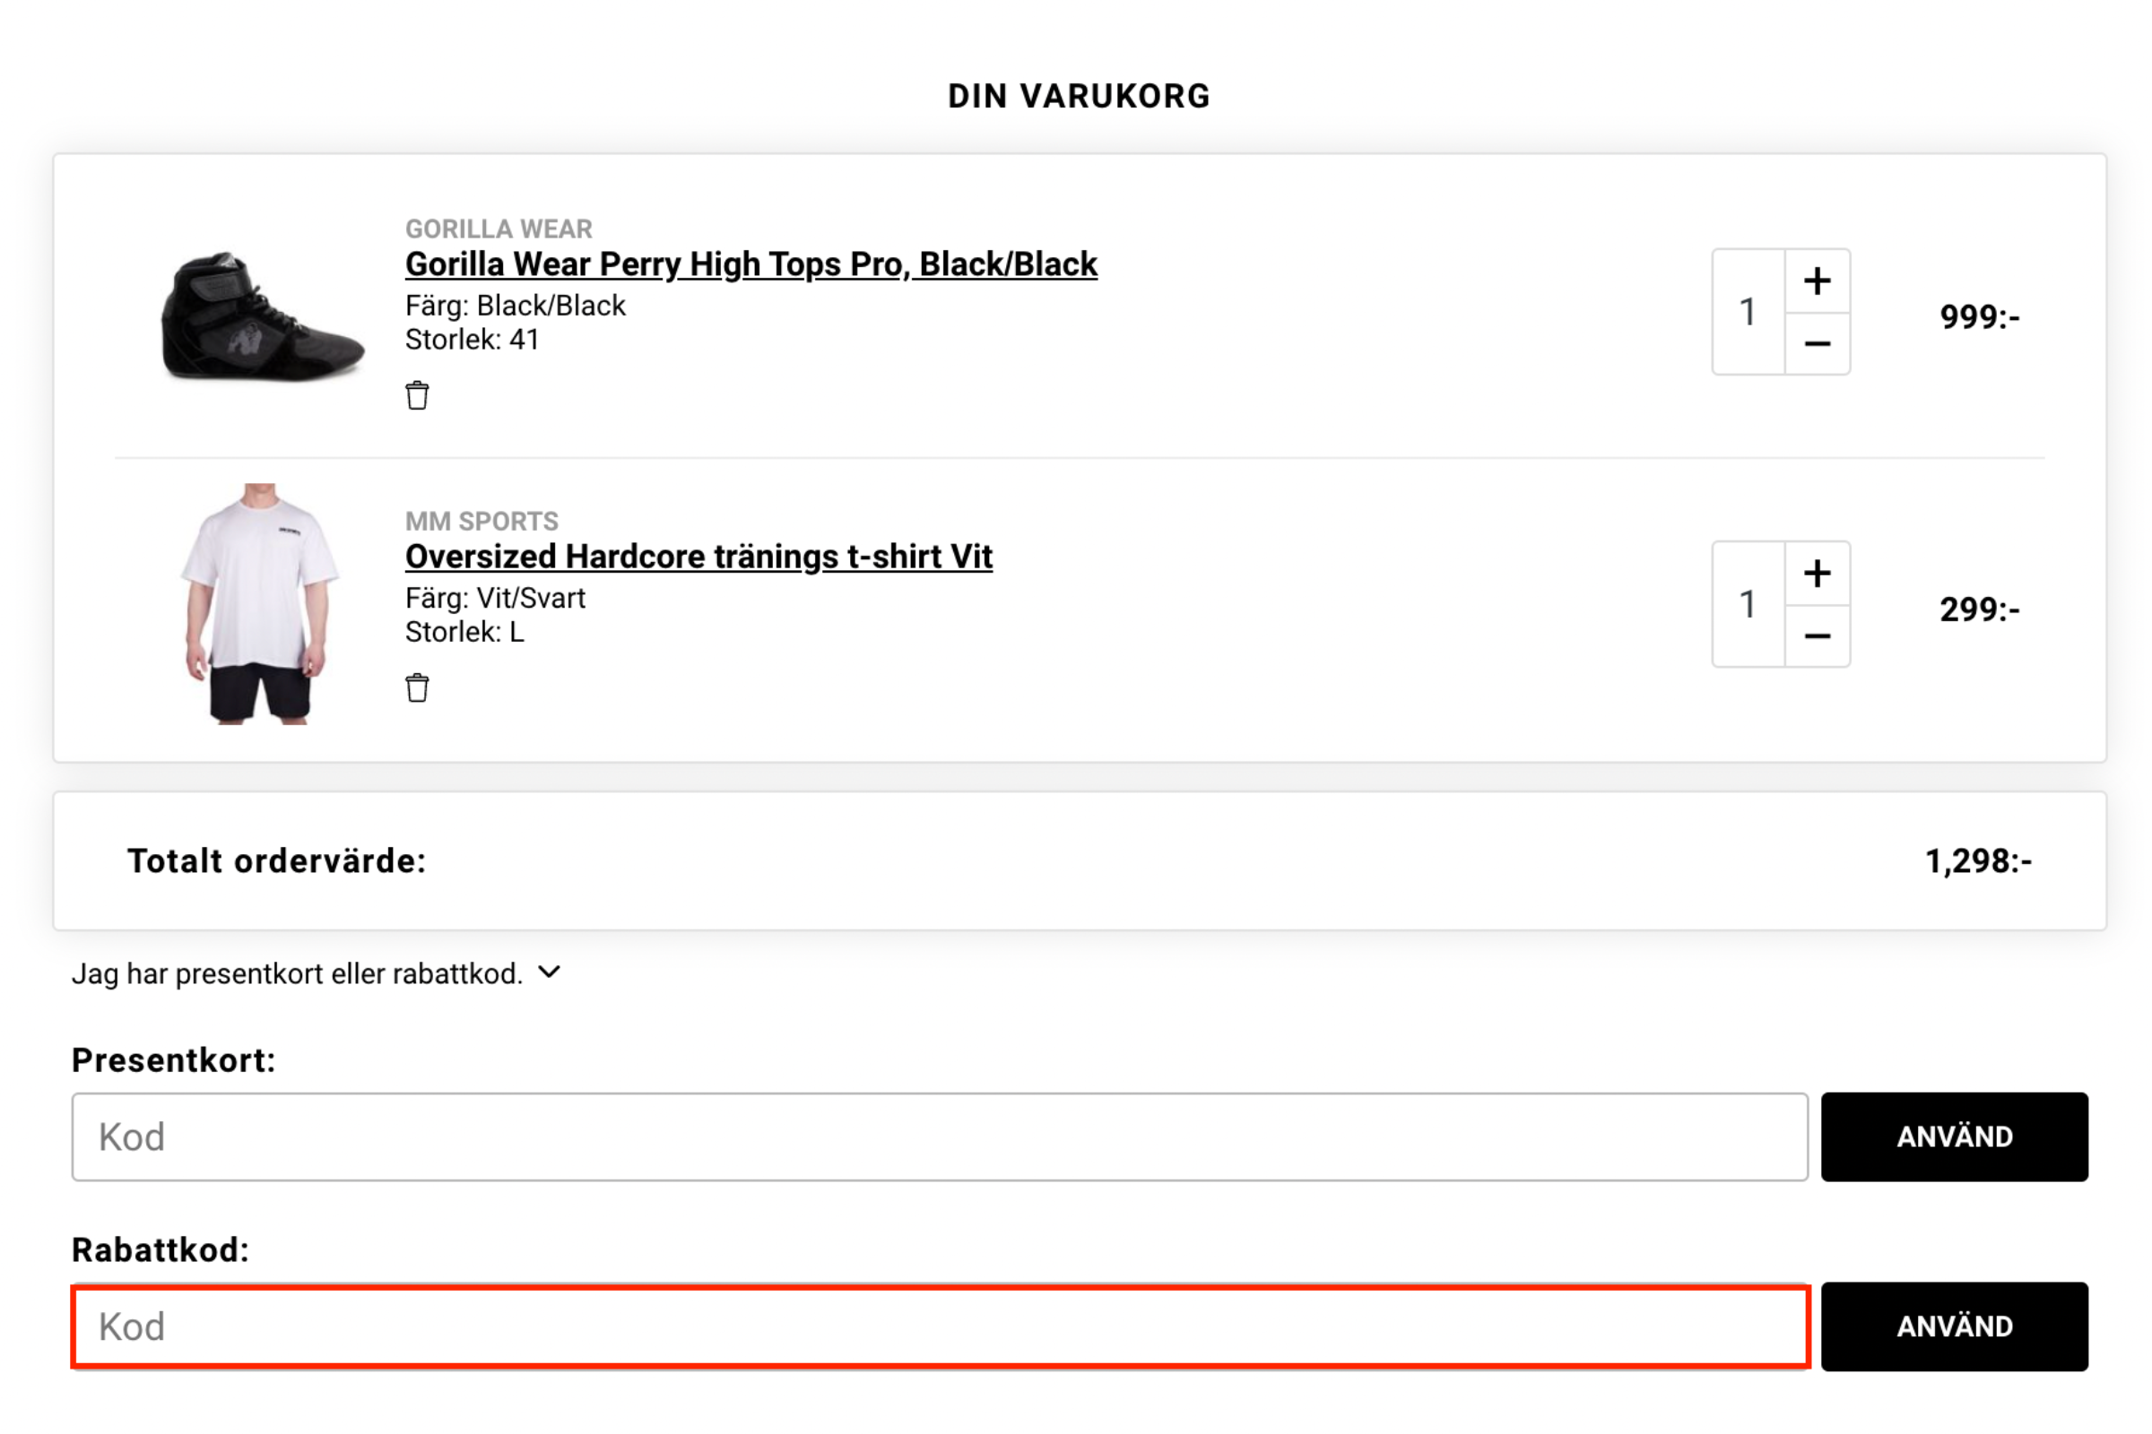Select the quantity box for the t-shirt
This screenshot has height=1434, width=2152.
pos(1748,604)
